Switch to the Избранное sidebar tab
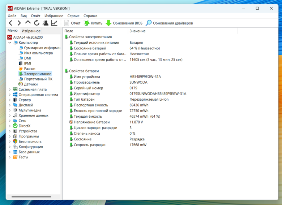The height and width of the screenshot is (205, 282). coord(31,31)
